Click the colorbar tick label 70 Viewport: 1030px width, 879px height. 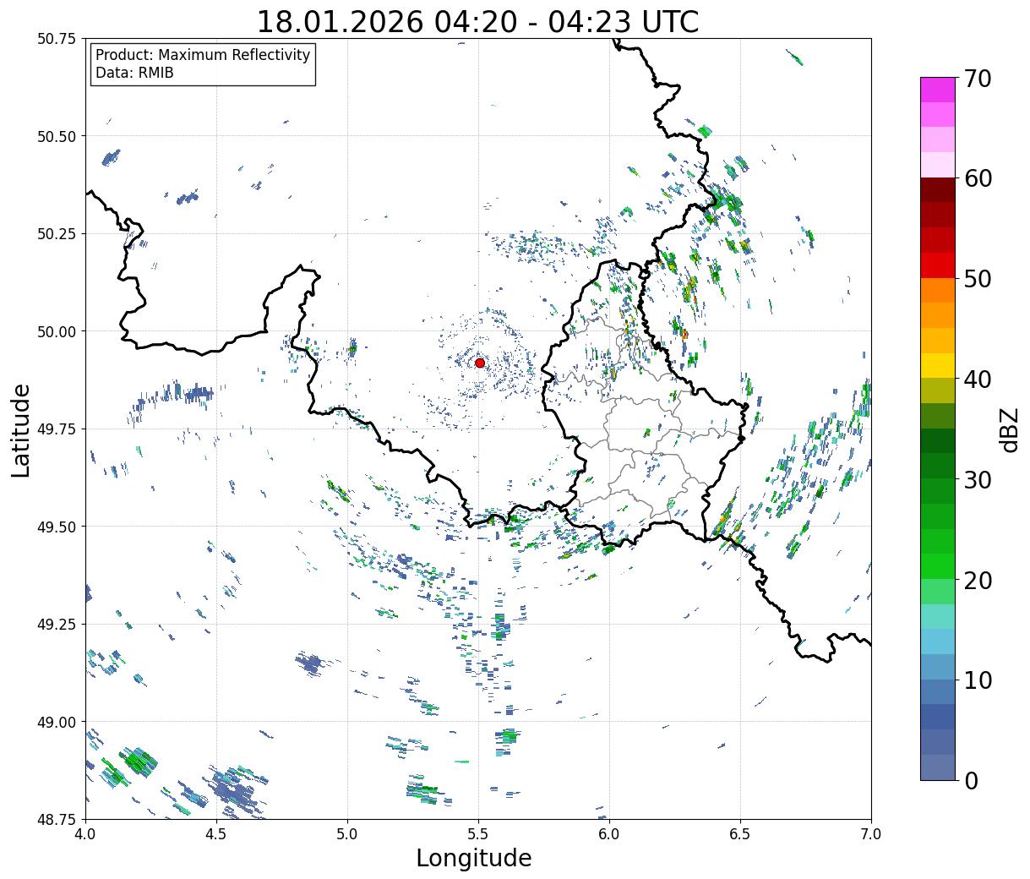tap(978, 79)
